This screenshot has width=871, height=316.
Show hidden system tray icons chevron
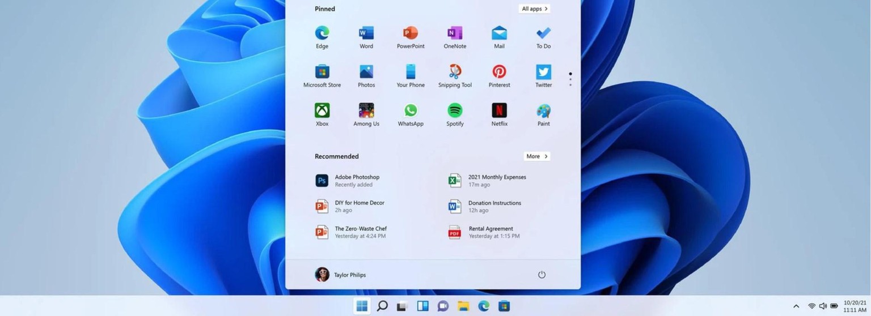(x=796, y=306)
